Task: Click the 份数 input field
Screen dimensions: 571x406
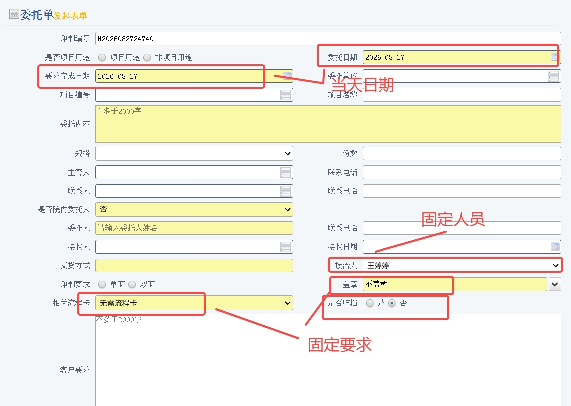Action: pyautogui.click(x=461, y=153)
